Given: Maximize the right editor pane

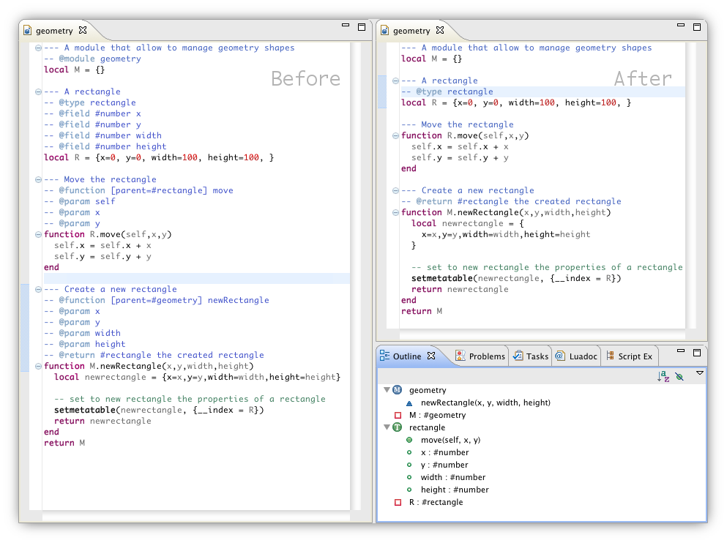Looking at the screenshot, I should pos(697,27).
